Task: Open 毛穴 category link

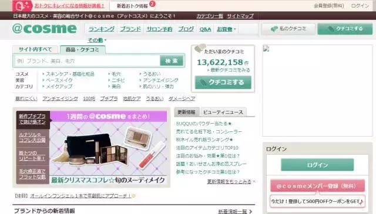Action: (116, 74)
